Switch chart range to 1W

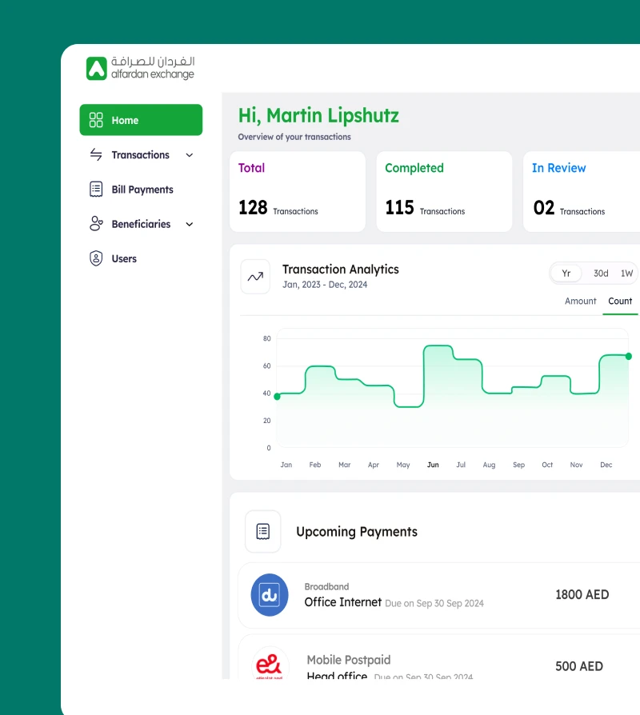(x=626, y=274)
